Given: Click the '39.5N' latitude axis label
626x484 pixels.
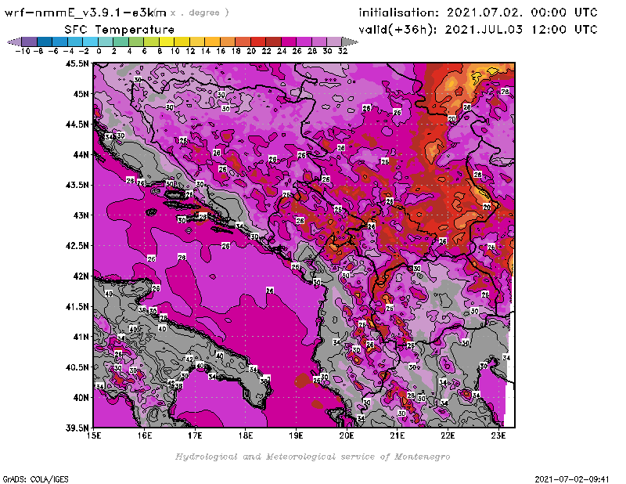Looking at the screenshot, I should click(x=77, y=428).
